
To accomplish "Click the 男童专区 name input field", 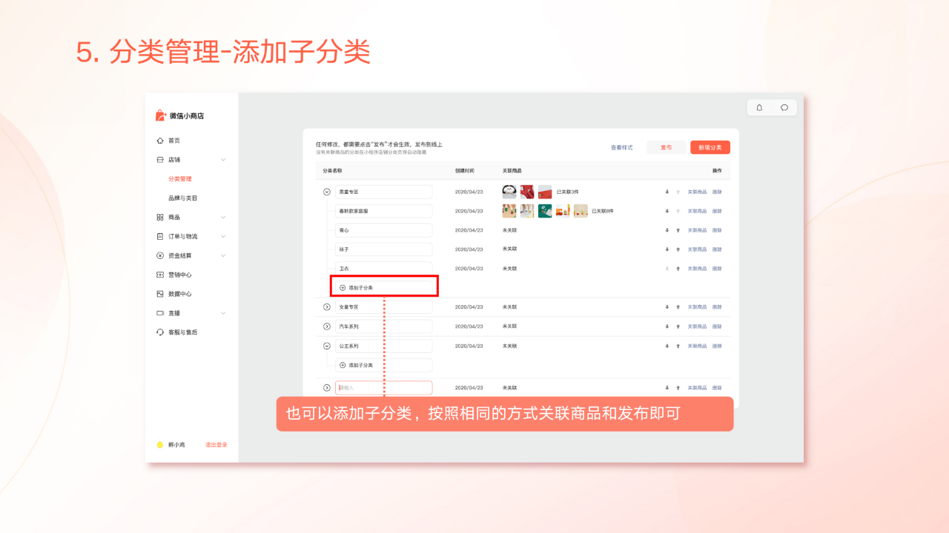I will 383,192.
